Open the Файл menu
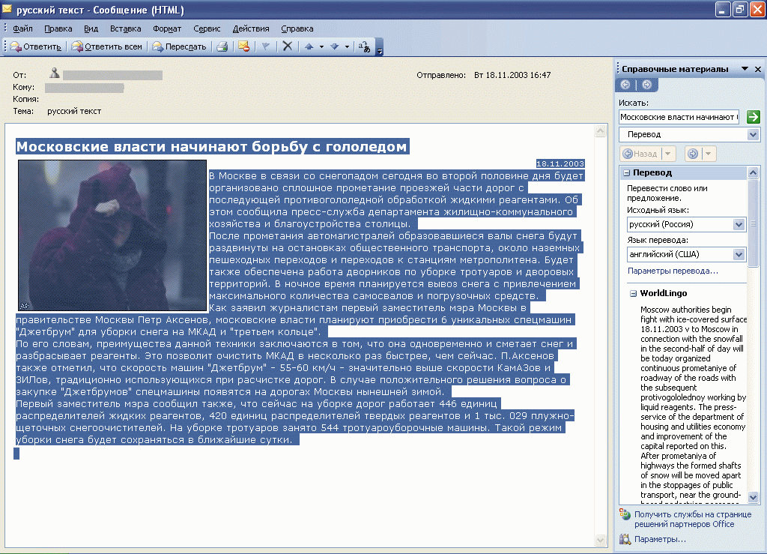 [x=22, y=28]
